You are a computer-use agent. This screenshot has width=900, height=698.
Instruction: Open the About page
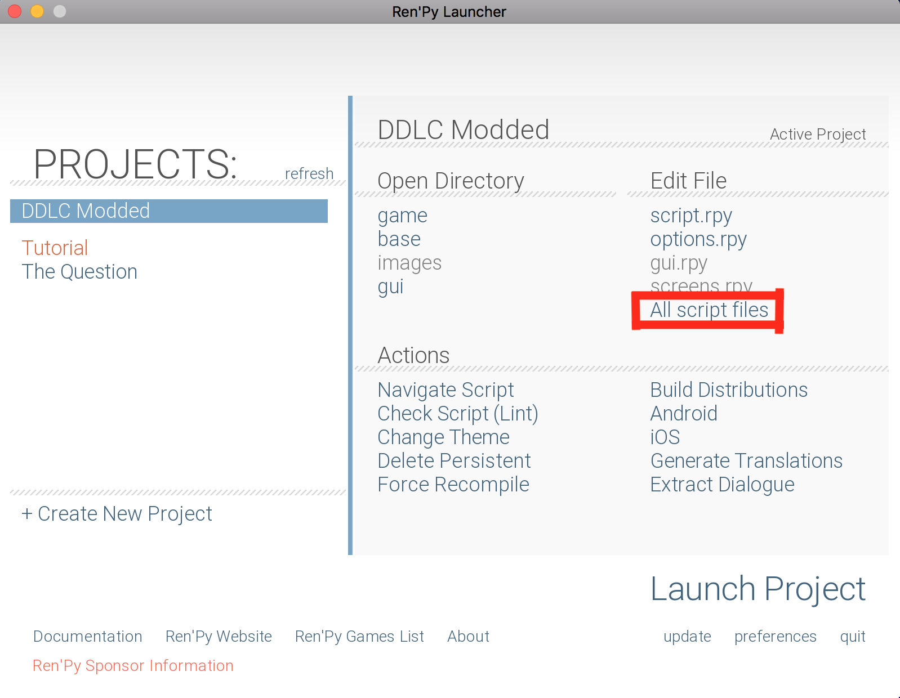click(x=468, y=636)
